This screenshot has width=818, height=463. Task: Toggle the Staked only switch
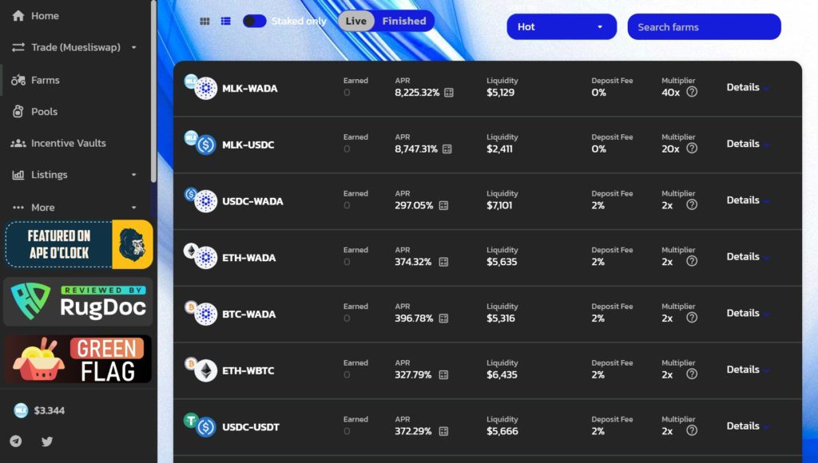point(255,22)
